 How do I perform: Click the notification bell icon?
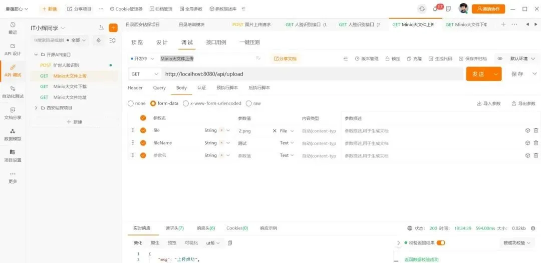point(435,9)
